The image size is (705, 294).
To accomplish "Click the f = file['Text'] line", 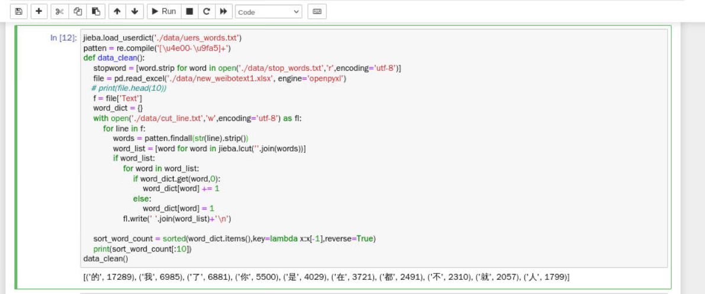I will pyautogui.click(x=118, y=98).
